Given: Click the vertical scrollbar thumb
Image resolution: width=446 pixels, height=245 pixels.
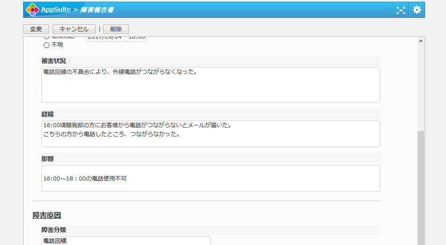Looking at the screenshot, I should point(421,187).
